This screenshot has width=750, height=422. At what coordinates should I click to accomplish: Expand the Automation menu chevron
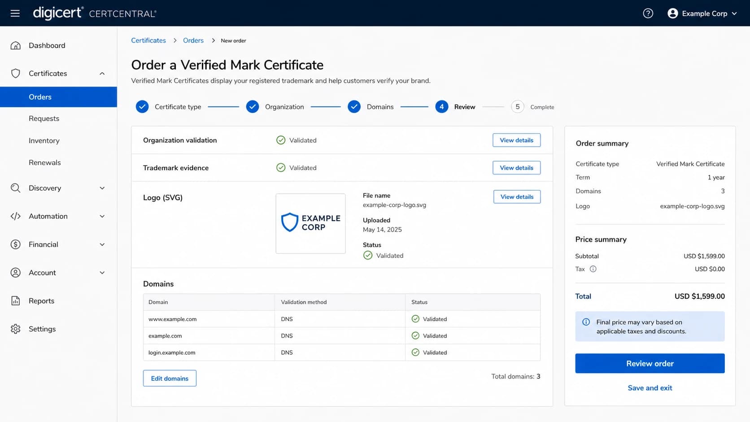click(102, 216)
